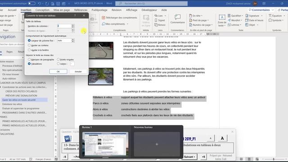288x162 pixels.
Task: Open the Références ribbon tab
Action: point(81,10)
